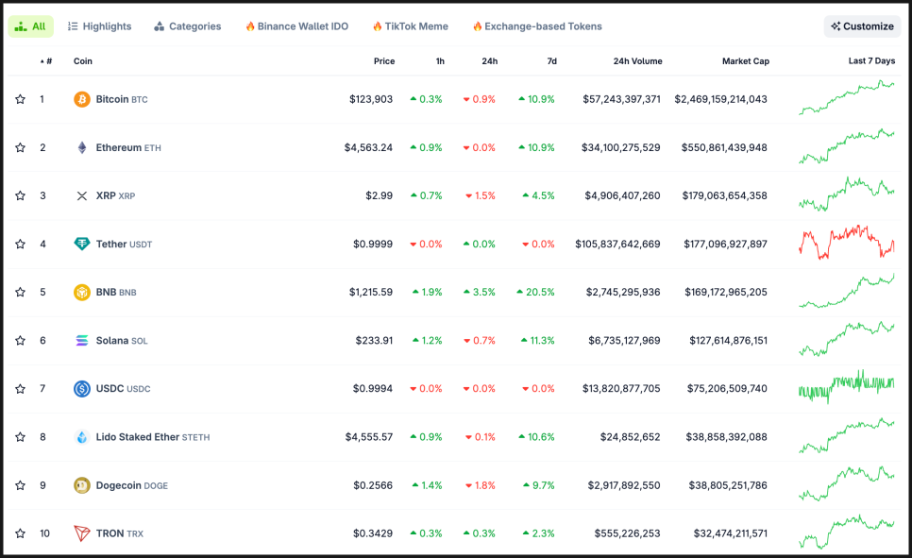Click the Solana logo icon
This screenshot has height=558, width=912.
(x=82, y=341)
